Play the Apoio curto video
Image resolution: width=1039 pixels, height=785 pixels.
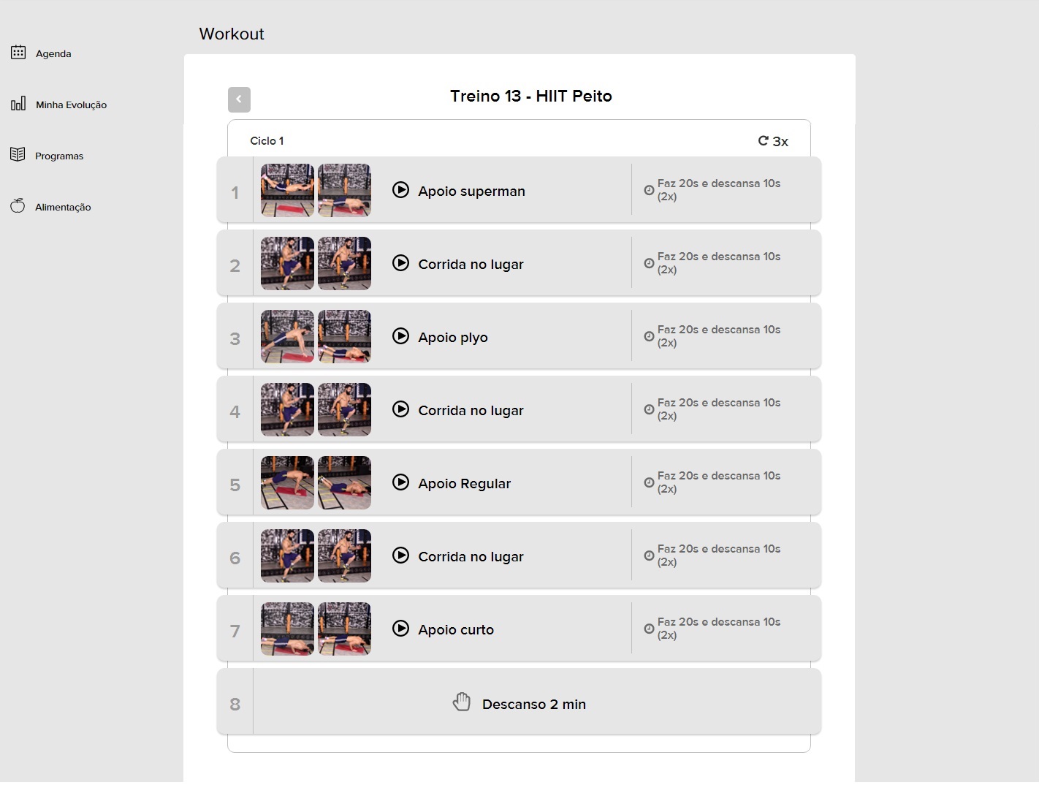point(400,629)
